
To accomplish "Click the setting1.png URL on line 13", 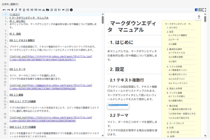I will pos(51,58).
